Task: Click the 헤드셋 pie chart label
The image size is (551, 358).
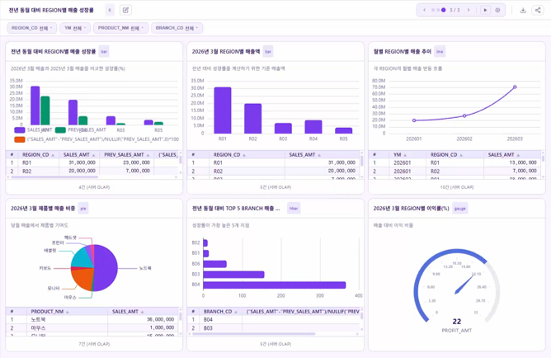Action: [x=70, y=238]
